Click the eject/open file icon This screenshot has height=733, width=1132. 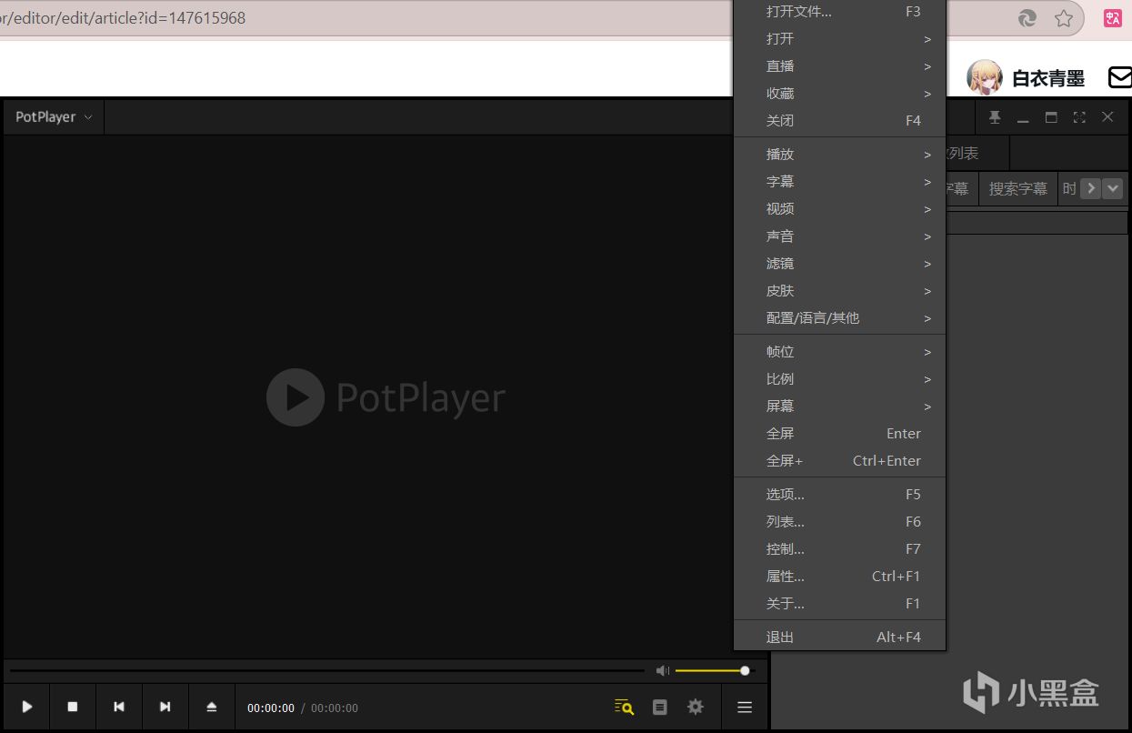click(x=212, y=707)
